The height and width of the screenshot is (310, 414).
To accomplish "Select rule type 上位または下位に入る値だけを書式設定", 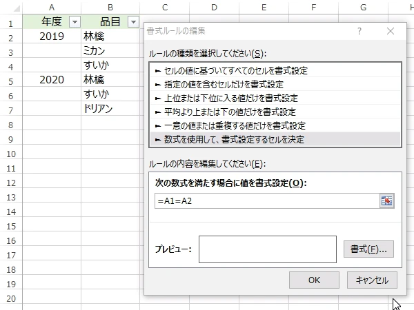I will (x=275, y=98).
